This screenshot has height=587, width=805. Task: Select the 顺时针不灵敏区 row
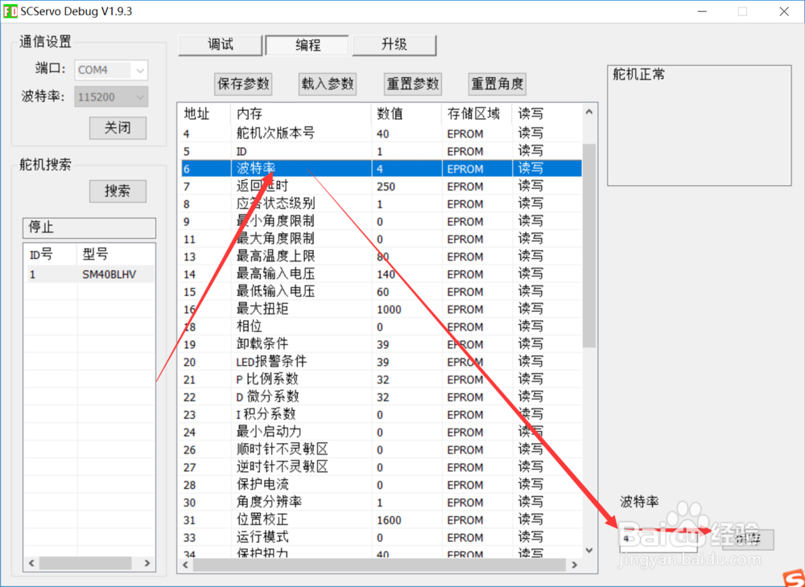coord(382,449)
